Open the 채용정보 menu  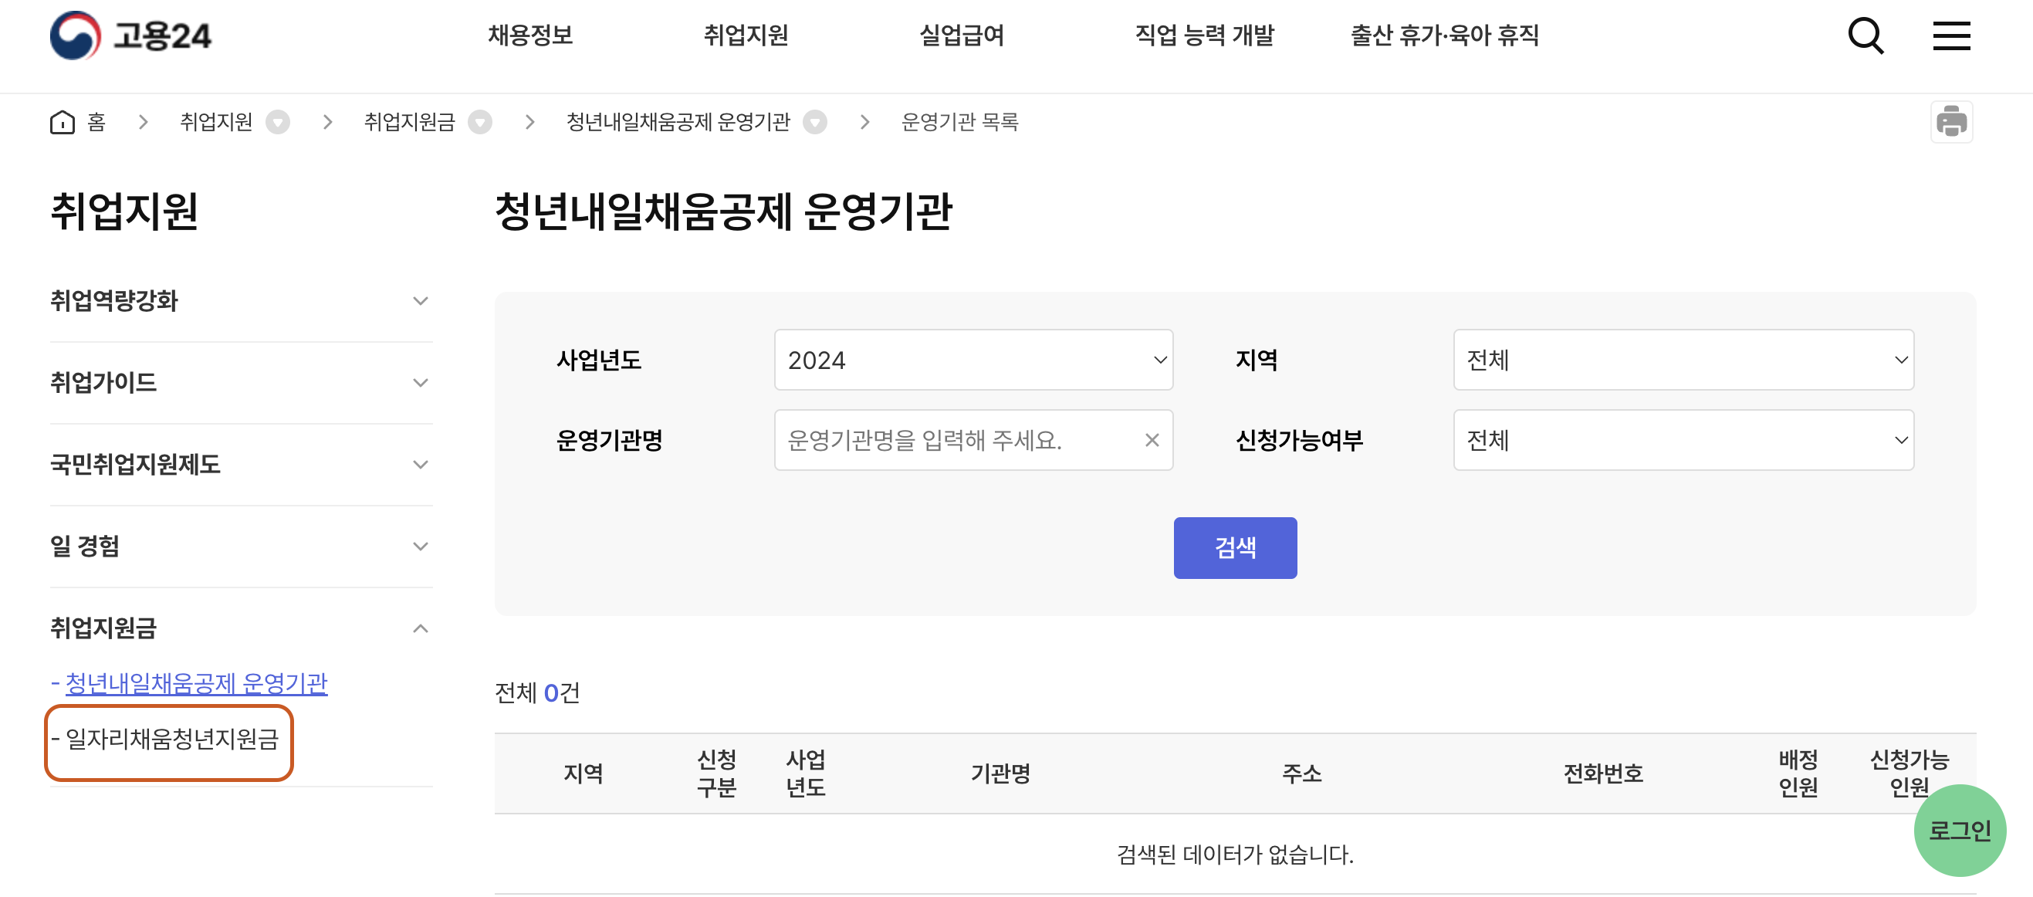pyautogui.click(x=530, y=36)
